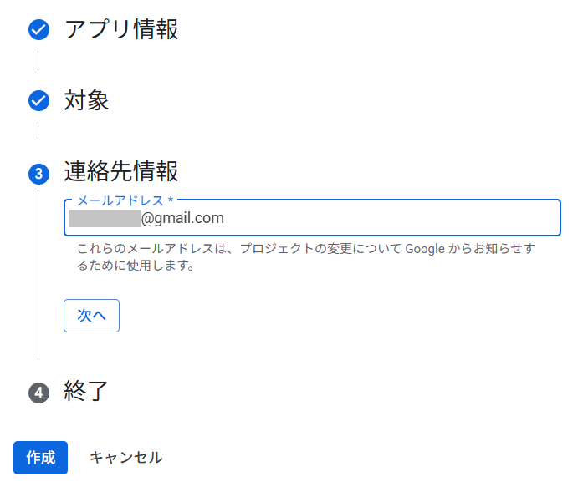Screen dimensions: 578x492
Task: Select the 連絡先情報 step heading
Action: pyautogui.click(x=121, y=172)
